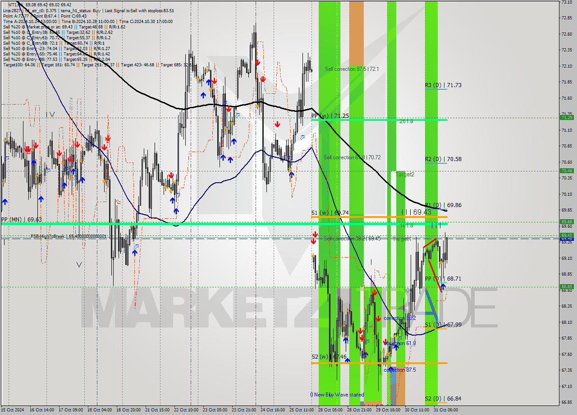The width and height of the screenshot is (577, 415).
Task: Click the 70.10 price axis value
Action: coord(567,194)
